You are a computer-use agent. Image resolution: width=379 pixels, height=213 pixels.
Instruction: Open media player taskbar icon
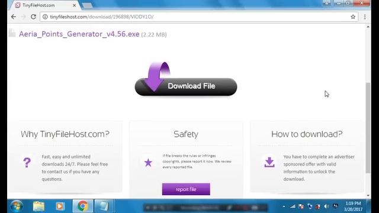[60, 206]
